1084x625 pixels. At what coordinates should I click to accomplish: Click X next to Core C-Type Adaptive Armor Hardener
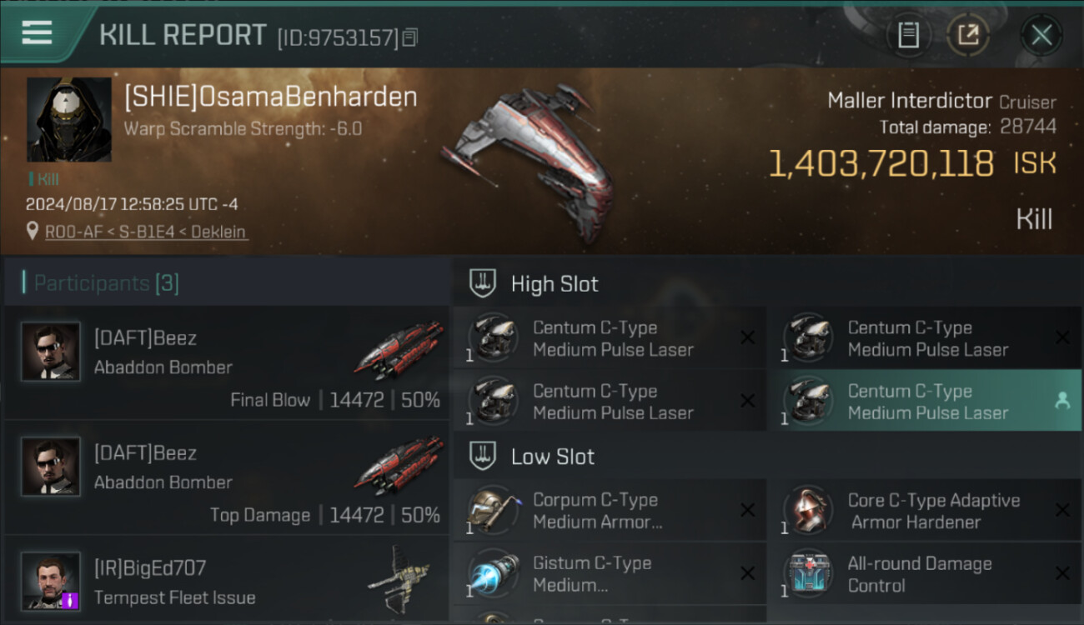(1062, 510)
